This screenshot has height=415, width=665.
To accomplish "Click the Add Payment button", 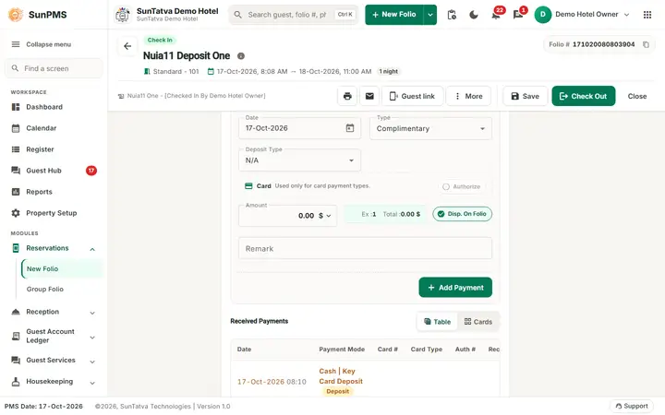I will [455, 288].
